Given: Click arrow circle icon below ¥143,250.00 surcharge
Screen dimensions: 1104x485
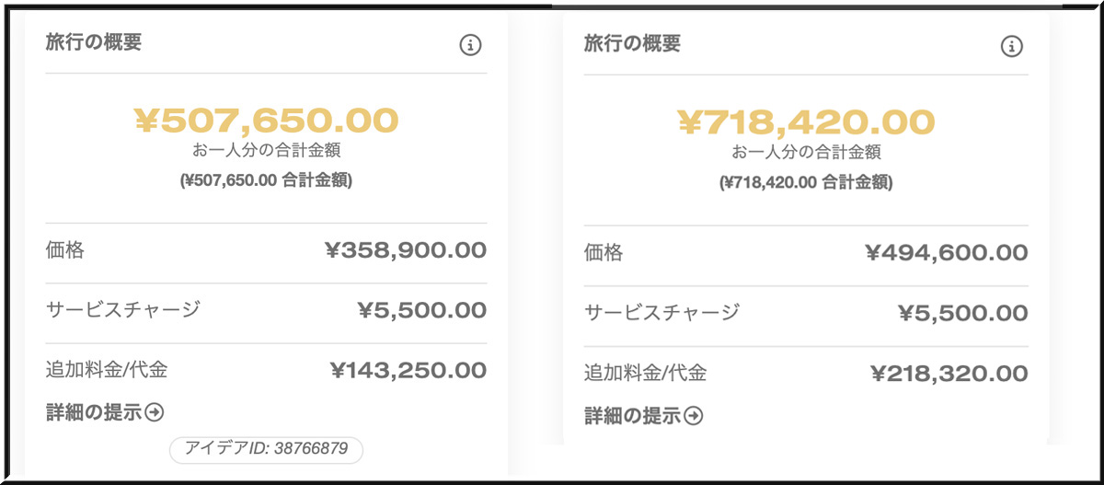Looking at the screenshot, I should (x=155, y=412).
